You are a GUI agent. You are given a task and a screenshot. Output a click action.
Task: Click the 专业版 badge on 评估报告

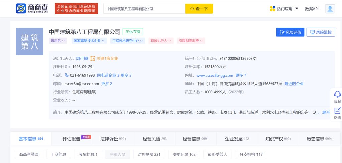point(86,137)
